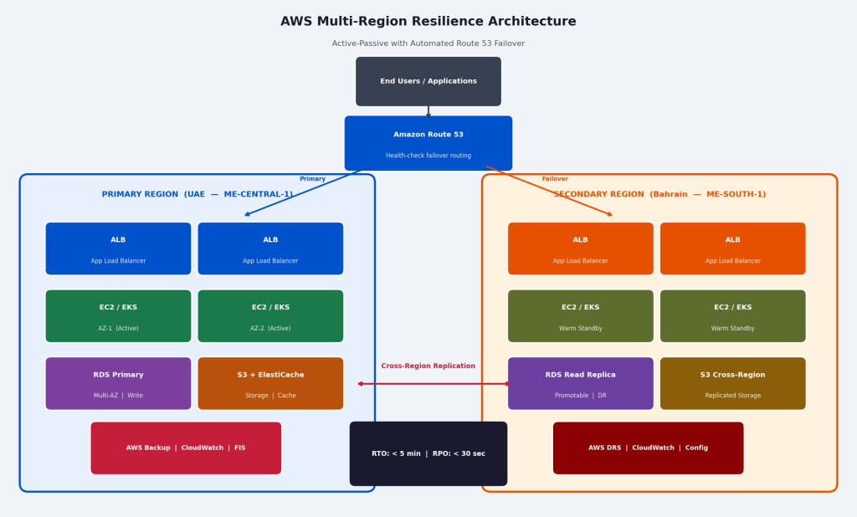Select the SECONDARY REGION (Bahrain — ME-SOUTH-1) heading
This screenshot has width=857, height=517.
coord(659,194)
